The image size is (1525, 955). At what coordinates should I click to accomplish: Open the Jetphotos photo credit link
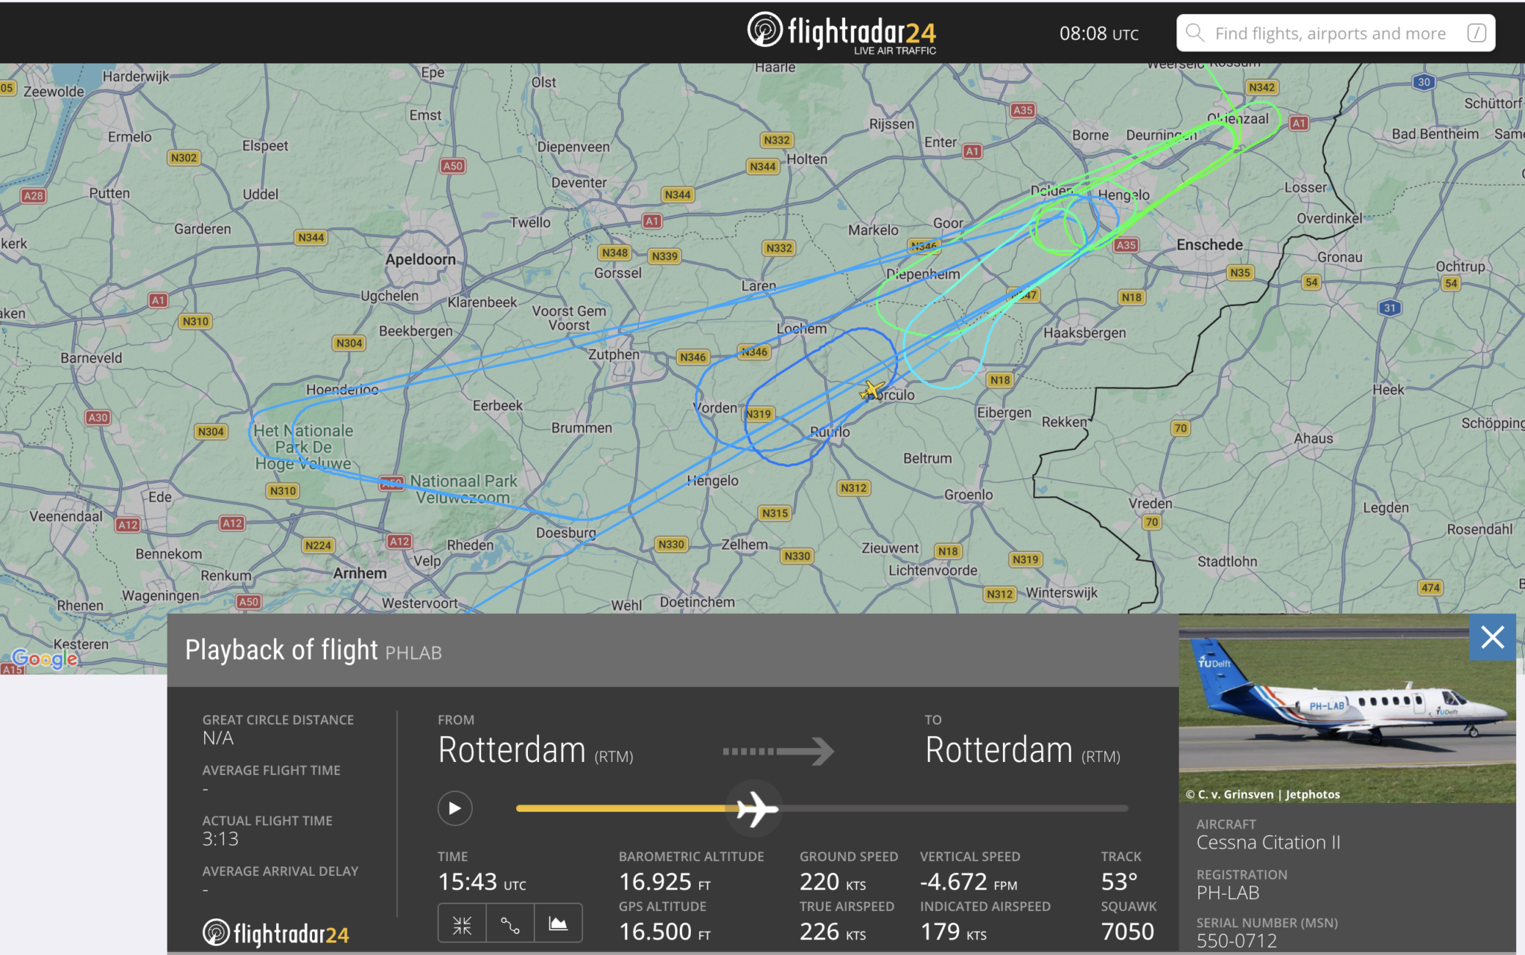(1312, 794)
